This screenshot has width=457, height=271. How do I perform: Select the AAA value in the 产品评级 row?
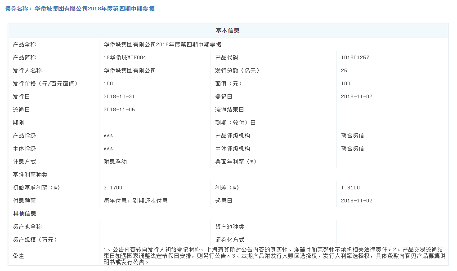click(x=108, y=136)
